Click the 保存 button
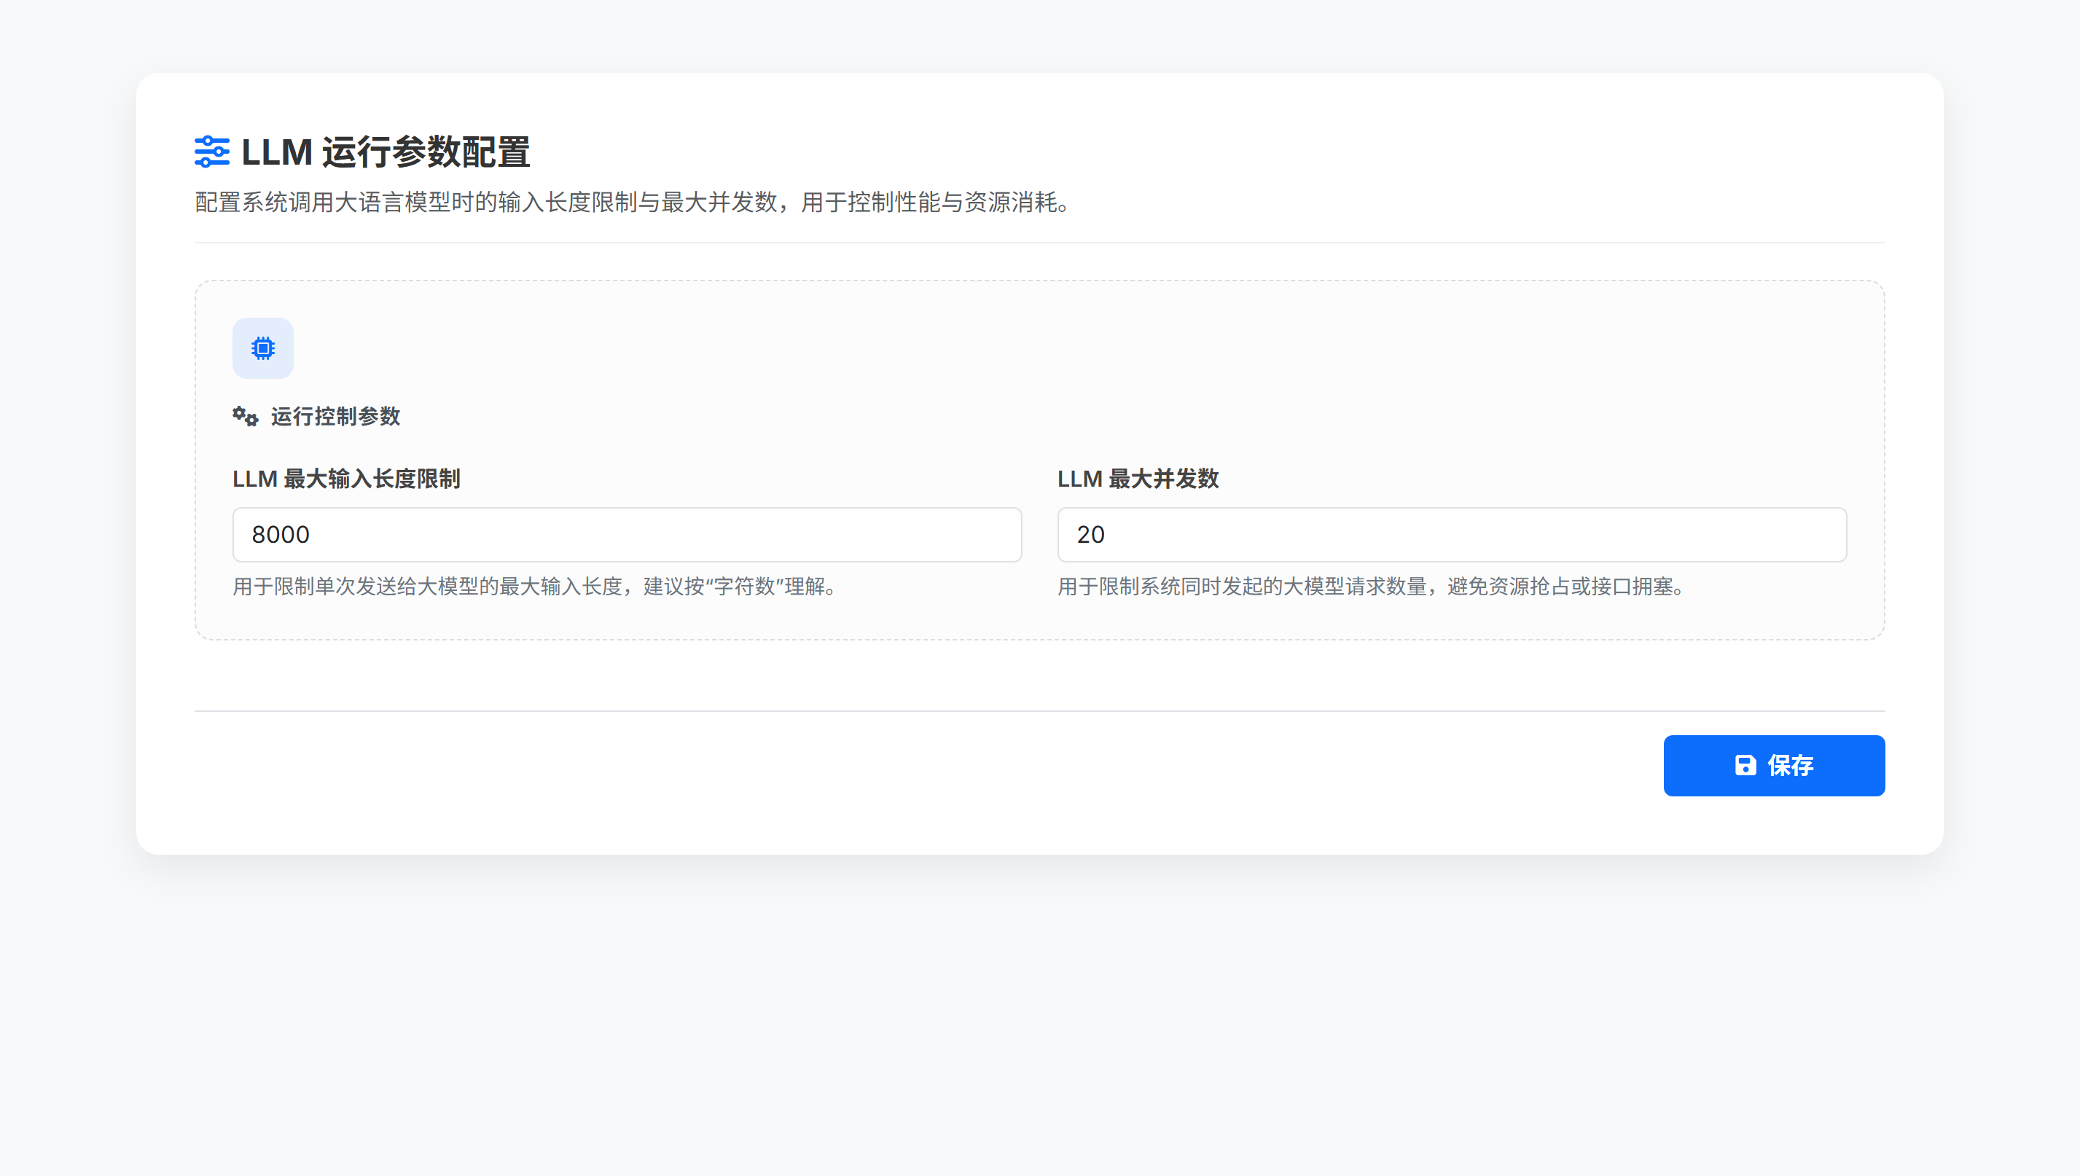Image resolution: width=2080 pixels, height=1176 pixels. pos(1774,765)
